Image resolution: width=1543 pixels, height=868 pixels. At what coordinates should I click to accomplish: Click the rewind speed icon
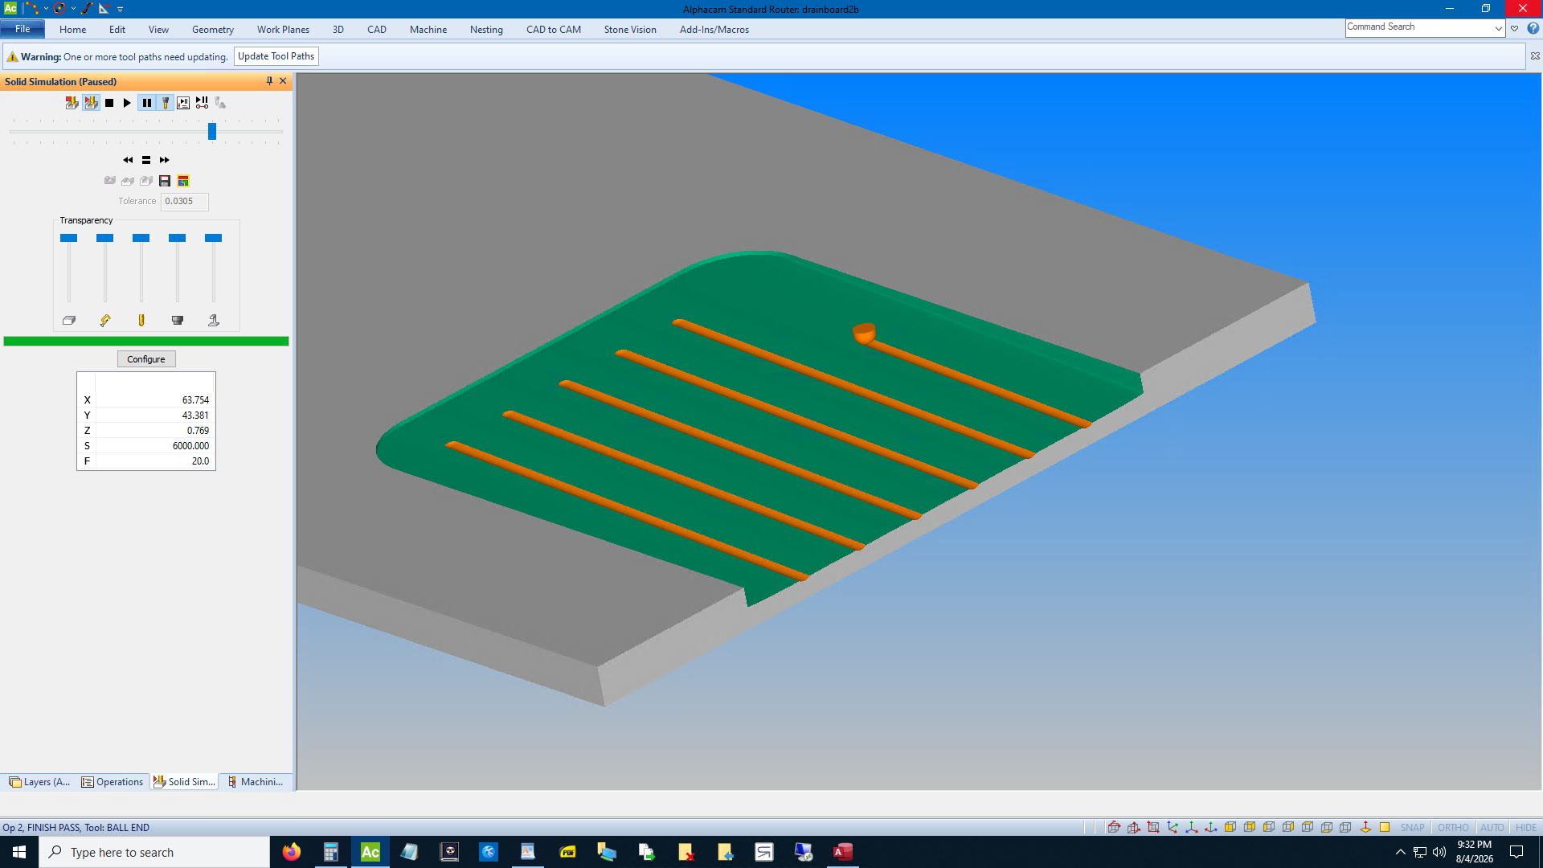(x=128, y=160)
